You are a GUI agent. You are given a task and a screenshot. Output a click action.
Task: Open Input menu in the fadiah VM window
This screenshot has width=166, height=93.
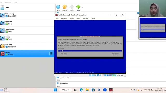(78, 19)
